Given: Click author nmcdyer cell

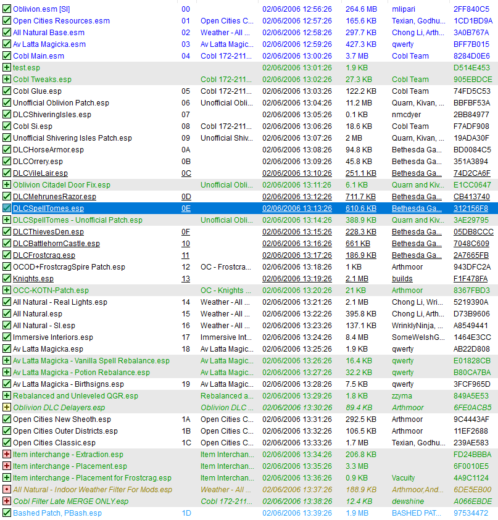Looking at the screenshot, I should (x=406, y=114).
